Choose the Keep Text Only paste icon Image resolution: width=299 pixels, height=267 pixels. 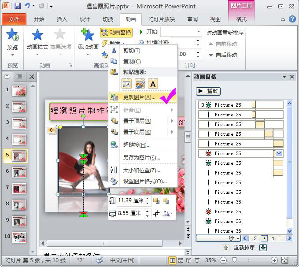pyautogui.click(x=153, y=83)
